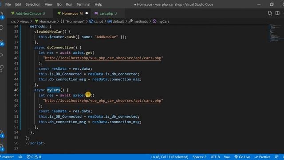Expand the Home.vue file breadcrumb

click(x=45, y=21)
